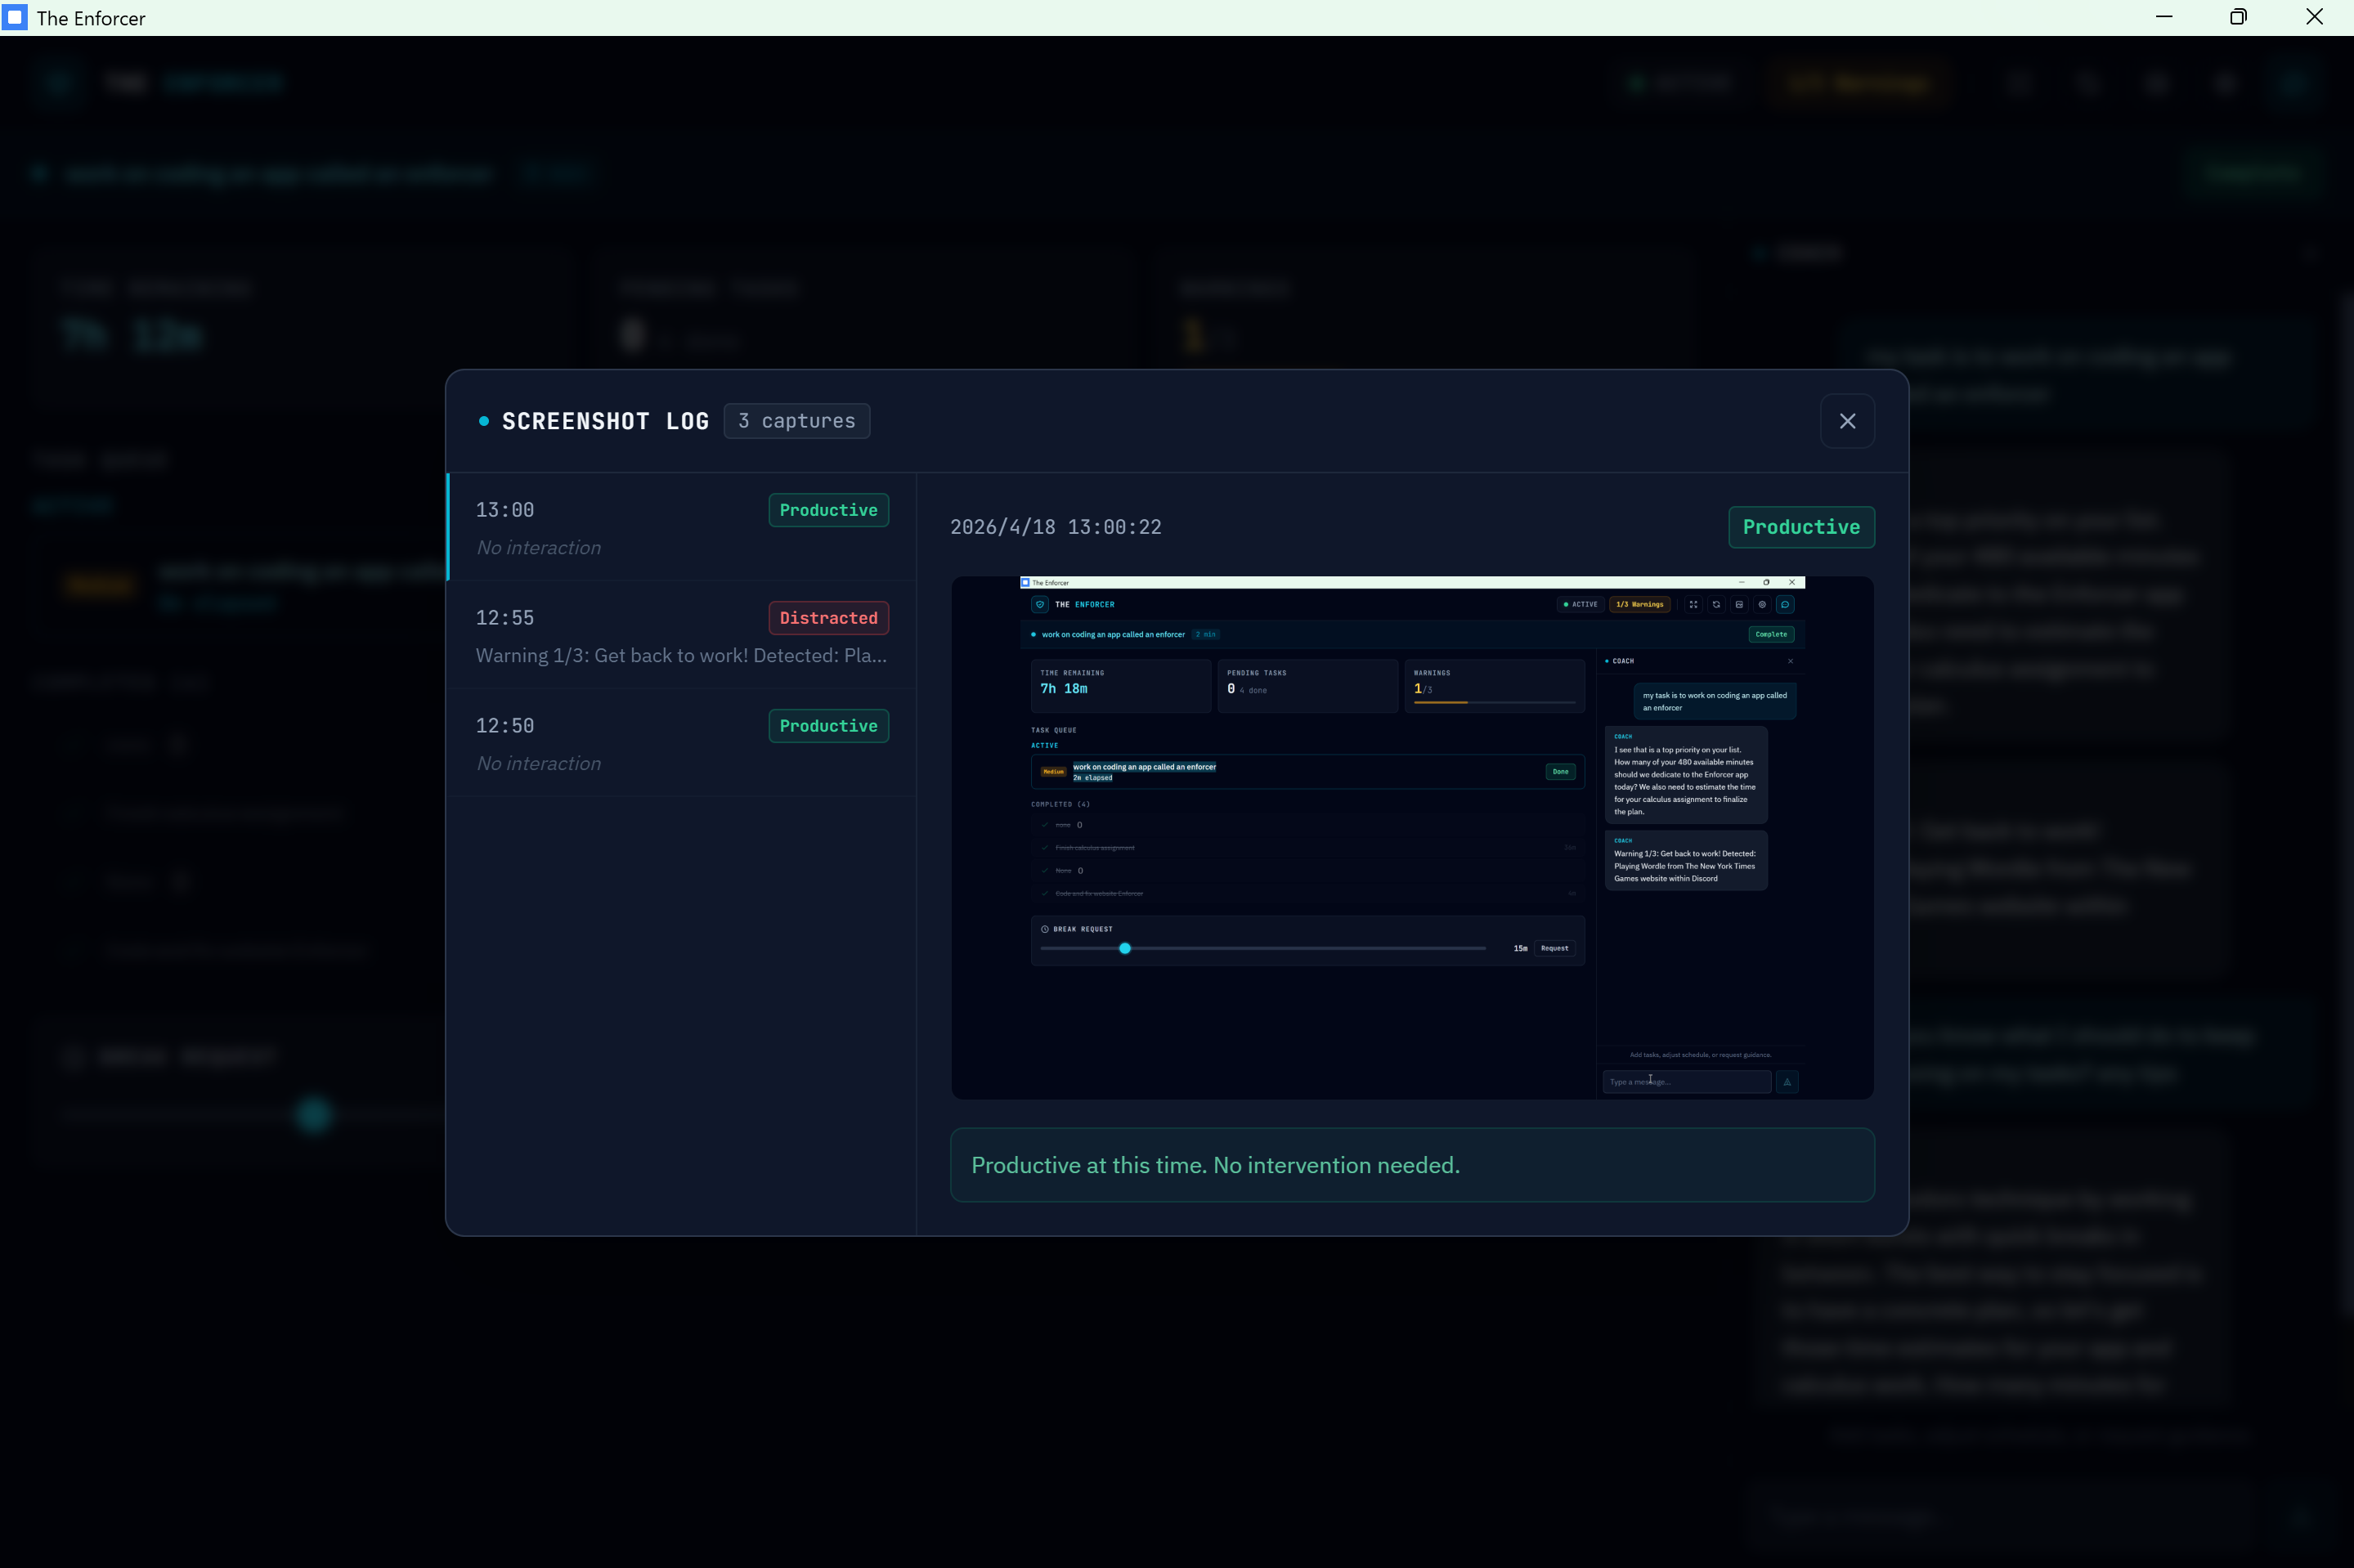The image size is (2354, 1568).
Task: Click the red Distracted status badge
Action: 827,618
